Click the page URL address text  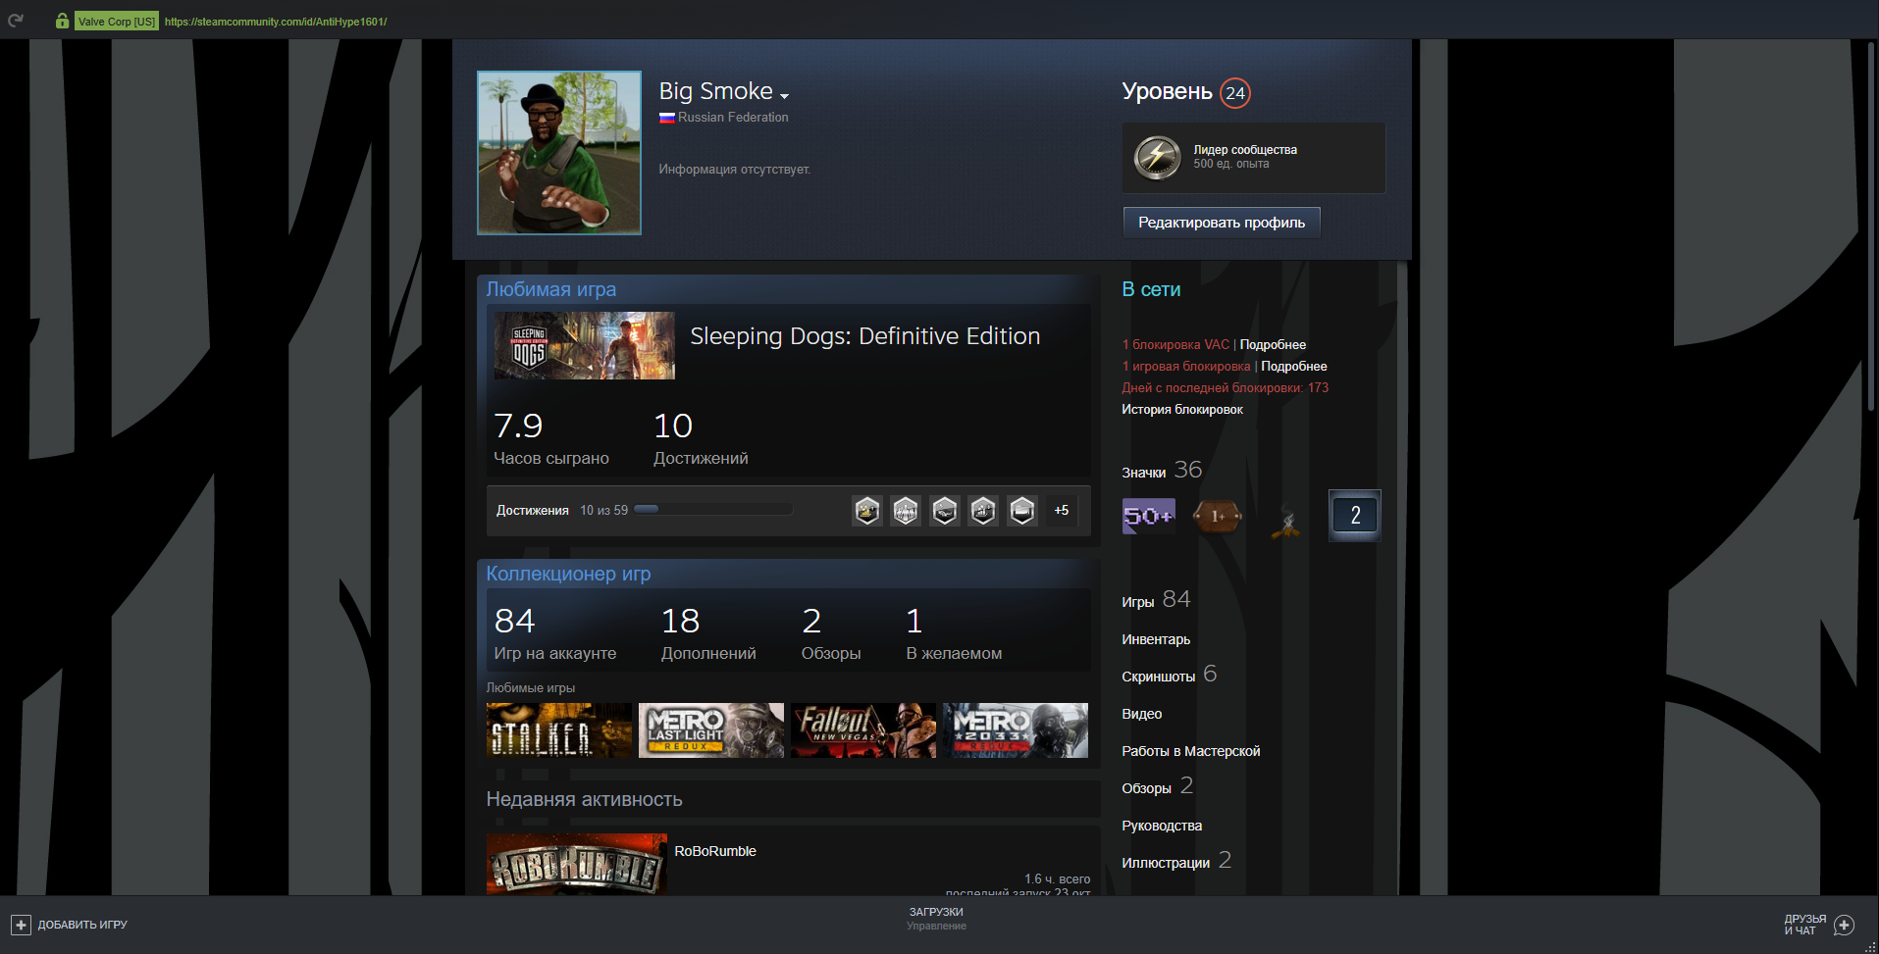tap(276, 22)
